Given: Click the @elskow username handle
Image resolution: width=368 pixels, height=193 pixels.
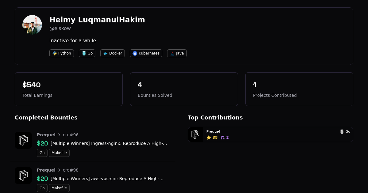Looking at the screenshot, I should (60, 28).
